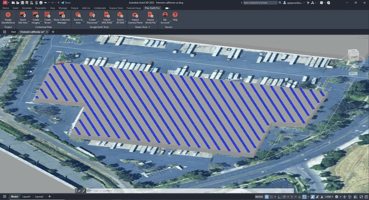Open Plex-Earth Help
Viewport: 369px width, 200px height.
pos(175,17)
